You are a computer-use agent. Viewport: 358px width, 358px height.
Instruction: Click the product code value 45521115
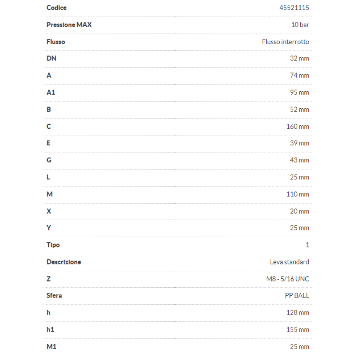click(294, 8)
